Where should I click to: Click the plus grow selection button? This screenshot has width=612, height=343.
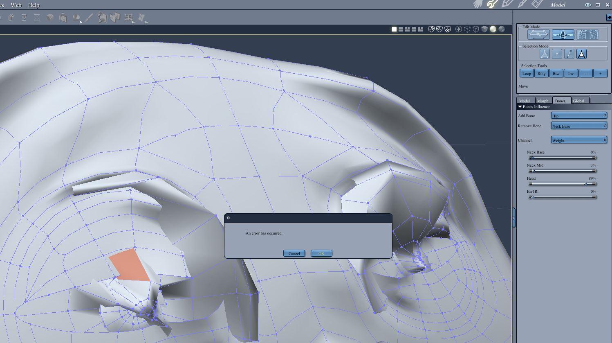coord(600,74)
